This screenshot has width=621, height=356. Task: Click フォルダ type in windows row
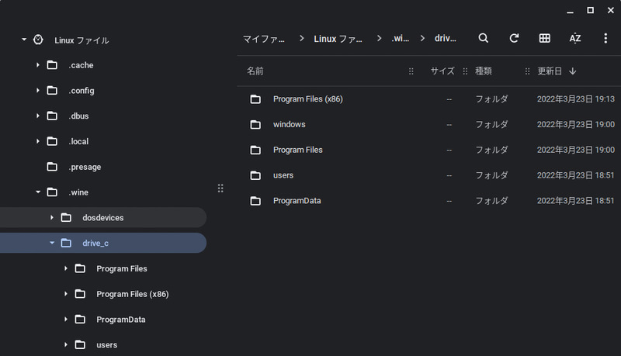(491, 125)
